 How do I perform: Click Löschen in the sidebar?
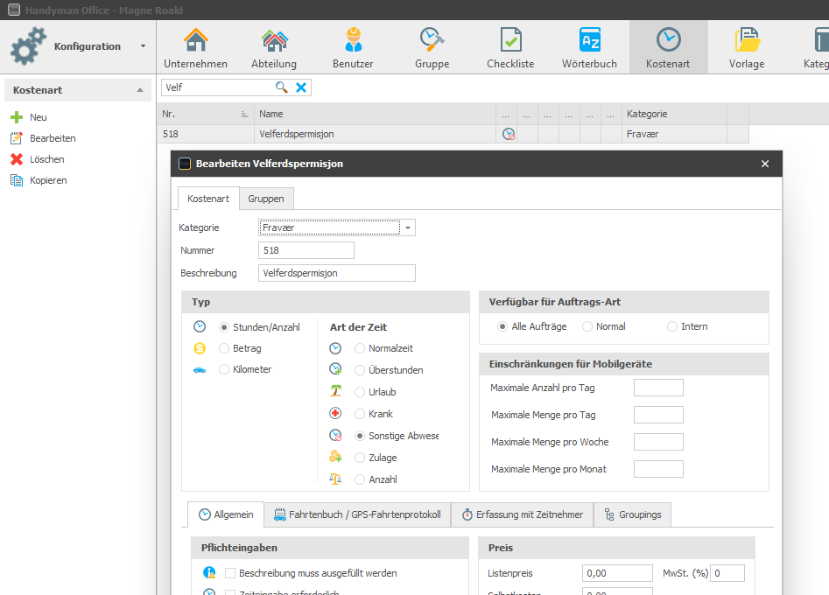46,159
